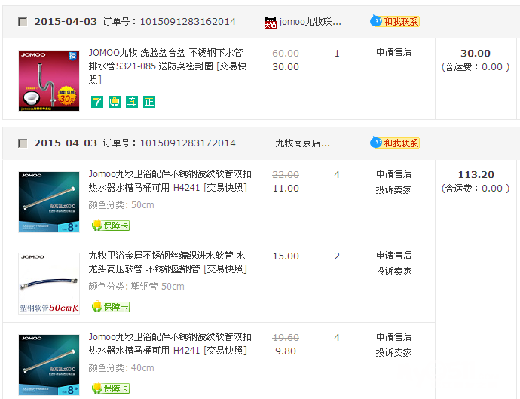Click 保障卡 badge under the 塑钢管 50cm item

110,306
